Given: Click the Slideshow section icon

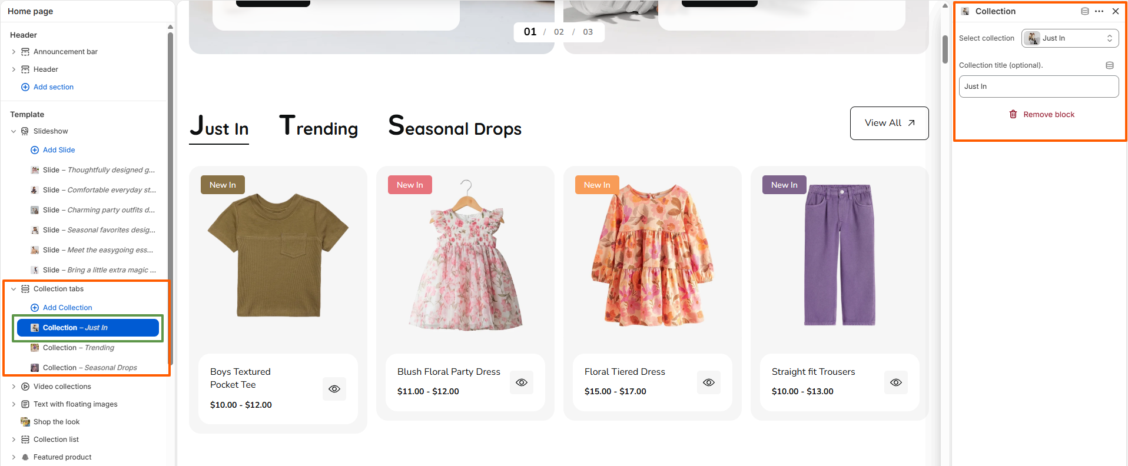Looking at the screenshot, I should tap(25, 131).
